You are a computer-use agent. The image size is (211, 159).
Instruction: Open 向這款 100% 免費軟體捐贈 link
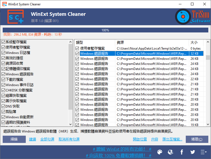(x=119, y=156)
